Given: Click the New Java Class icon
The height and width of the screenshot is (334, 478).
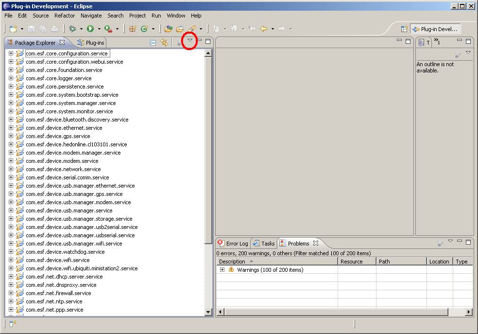Looking at the screenshot, I should (x=144, y=29).
